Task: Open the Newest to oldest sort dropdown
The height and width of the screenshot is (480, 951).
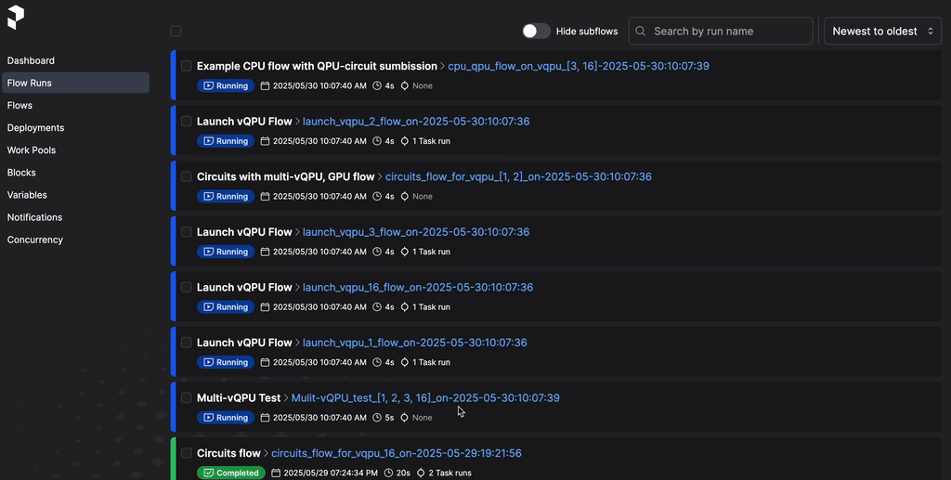Action: click(x=882, y=32)
